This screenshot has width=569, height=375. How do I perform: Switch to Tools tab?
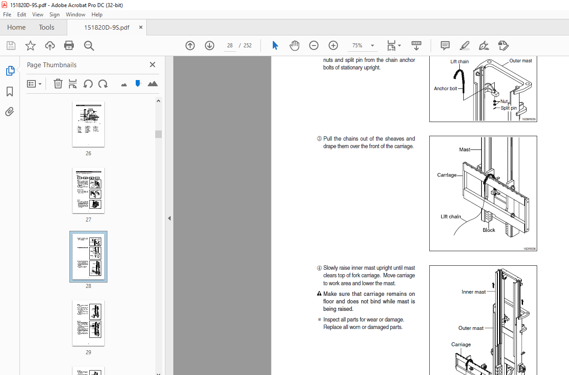pyautogui.click(x=46, y=27)
